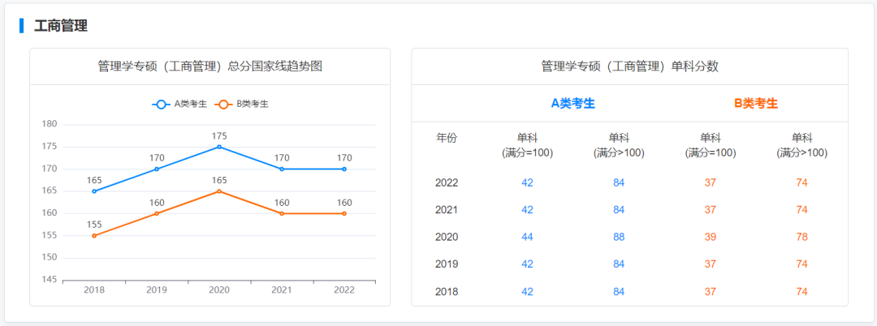This screenshot has width=877, height=326.
Task: Click orange value 74 in the 2021 row
Action: click(801, 210)
